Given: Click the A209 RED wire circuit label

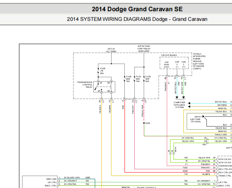Looking at the screenshot, I should pos(185,171).
